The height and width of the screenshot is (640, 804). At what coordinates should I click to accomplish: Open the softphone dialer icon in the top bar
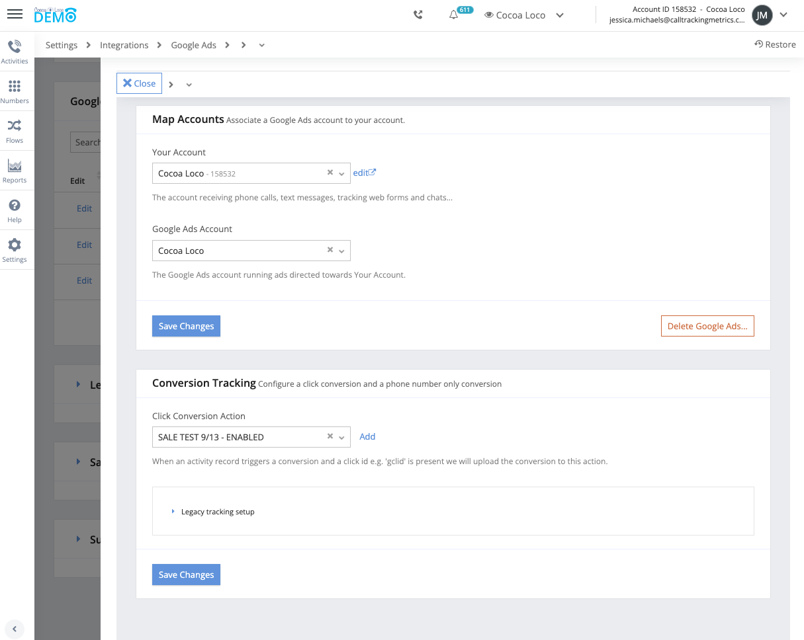418,14
